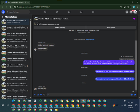
Task: Open a new browser tab
Action: pyautogui.click(x=32, y=2)
